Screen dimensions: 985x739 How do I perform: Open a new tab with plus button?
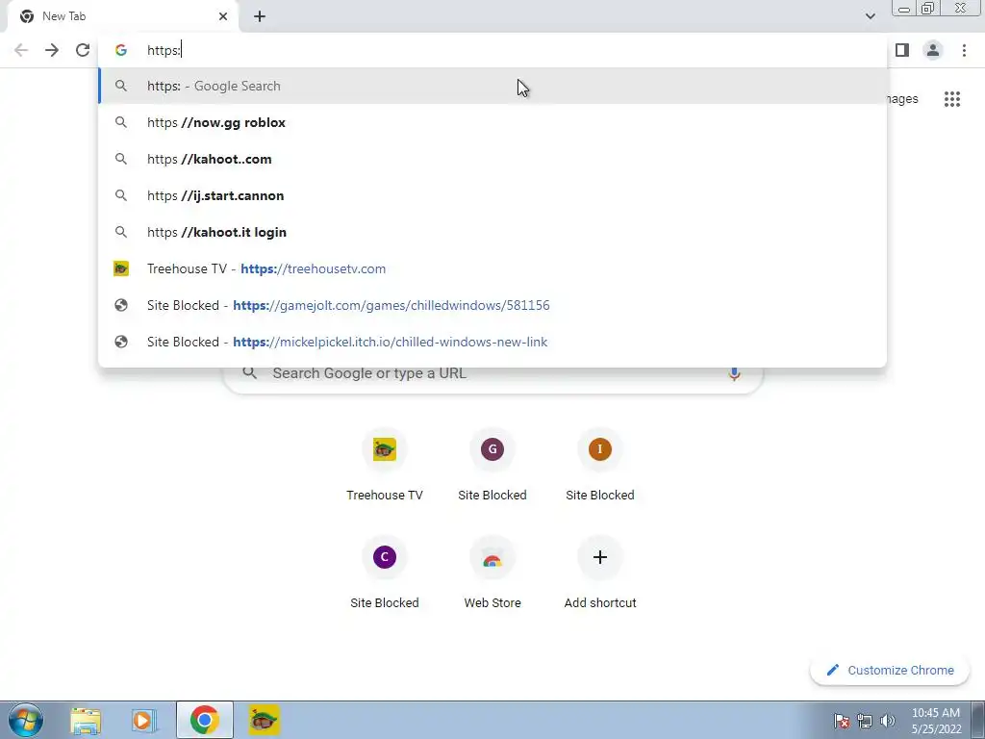coord(260,16)
